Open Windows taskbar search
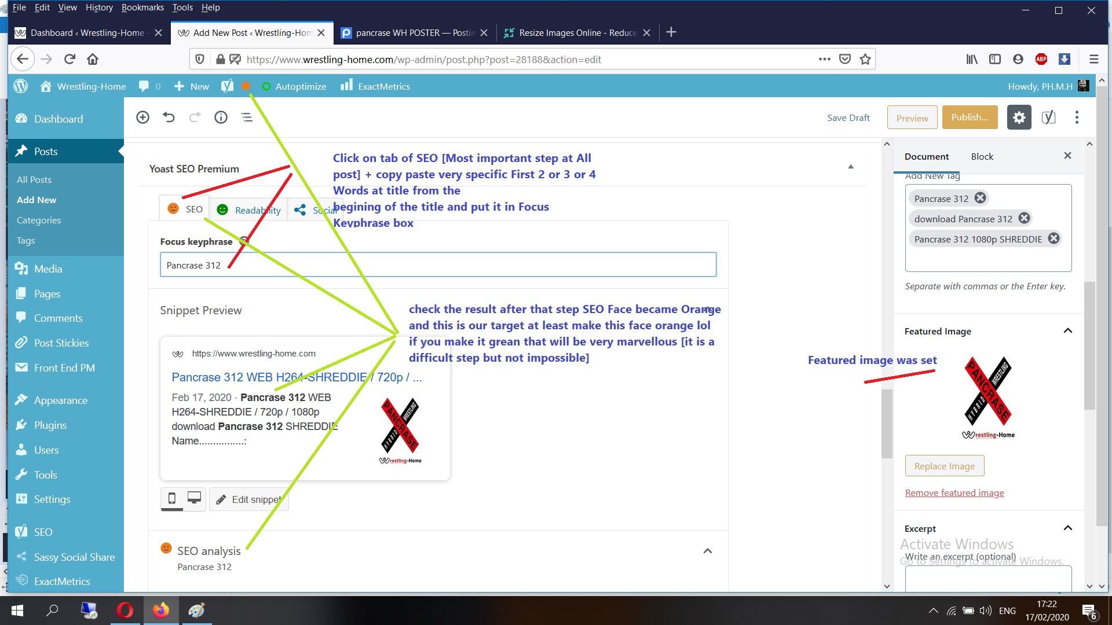 click(x=53, y=611)
